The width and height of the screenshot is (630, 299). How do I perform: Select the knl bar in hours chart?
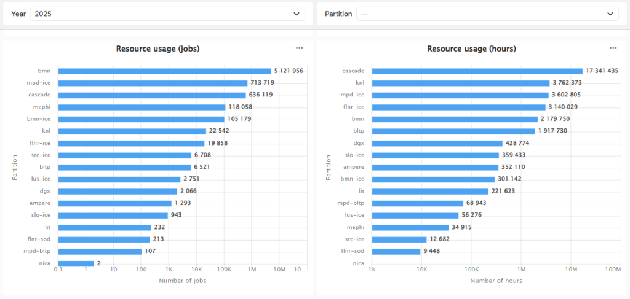click(x=460, y=83)
